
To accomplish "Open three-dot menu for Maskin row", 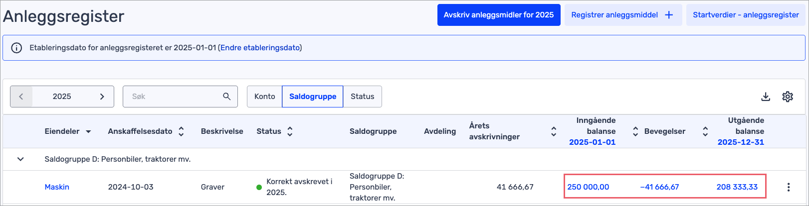I will point(788,187).
